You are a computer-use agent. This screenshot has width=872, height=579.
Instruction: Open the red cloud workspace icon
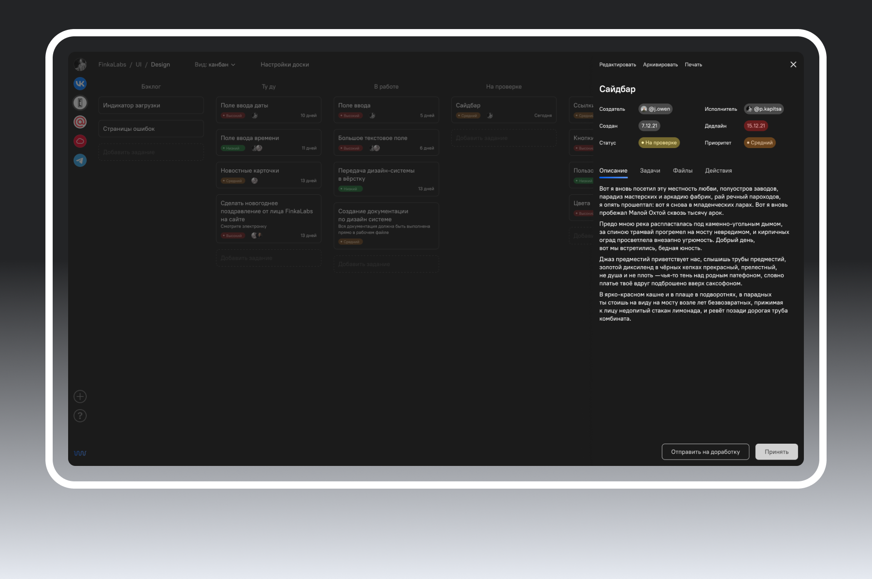point(80,141)
